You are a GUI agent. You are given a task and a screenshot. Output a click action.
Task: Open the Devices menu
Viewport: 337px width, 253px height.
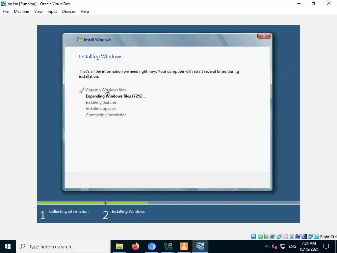69,12
